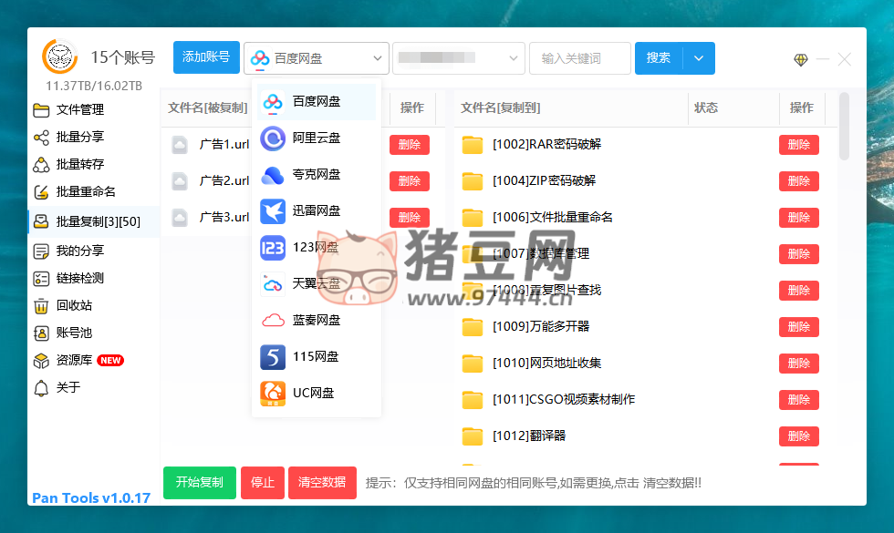Click the 天翼云盘 cloud icon
Image resolution: width=894 pixels, height=533 pixels.
click(273, 284)
